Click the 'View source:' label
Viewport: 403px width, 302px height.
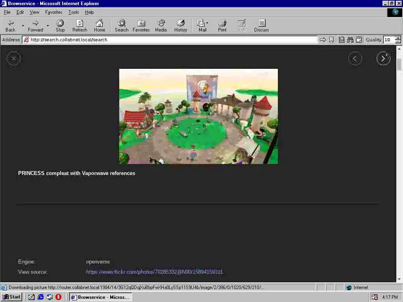click(33, 272)
